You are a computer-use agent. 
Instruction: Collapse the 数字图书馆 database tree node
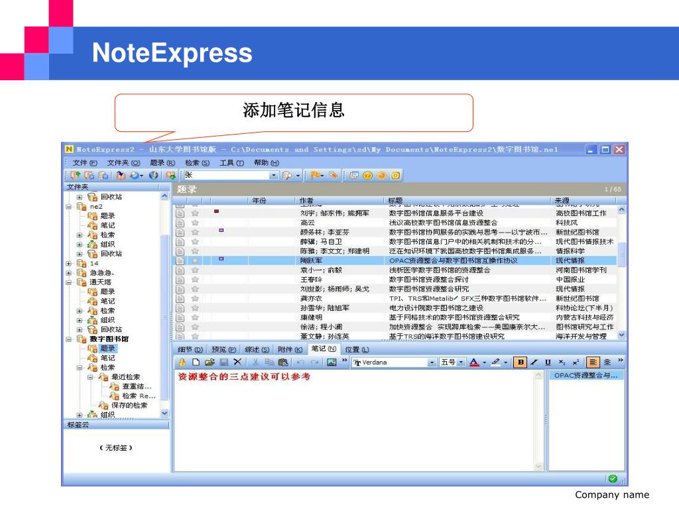click(x=68, y=339)
